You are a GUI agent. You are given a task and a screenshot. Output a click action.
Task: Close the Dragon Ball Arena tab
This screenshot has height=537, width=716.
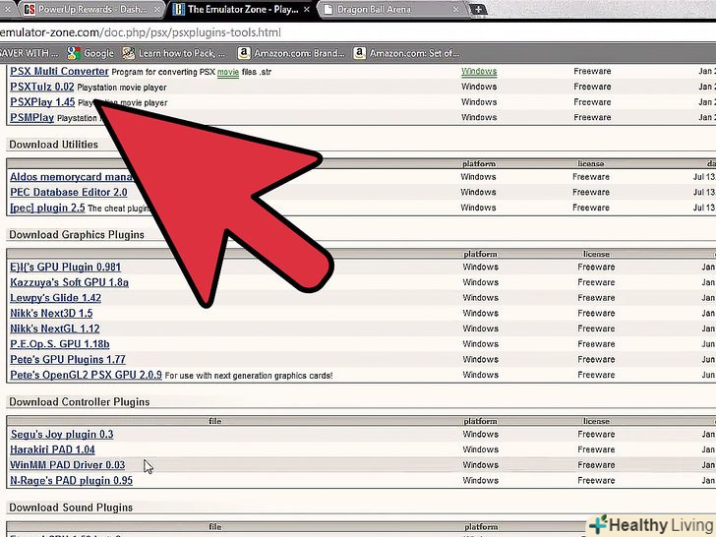pyautogui.click(x=455, y=9)
